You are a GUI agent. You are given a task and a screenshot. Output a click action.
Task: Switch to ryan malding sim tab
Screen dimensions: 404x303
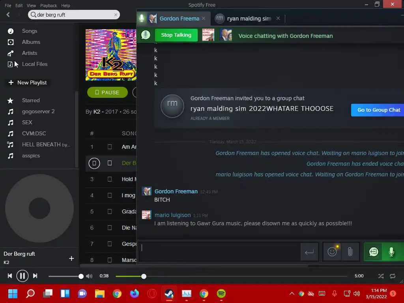[249, 19]
